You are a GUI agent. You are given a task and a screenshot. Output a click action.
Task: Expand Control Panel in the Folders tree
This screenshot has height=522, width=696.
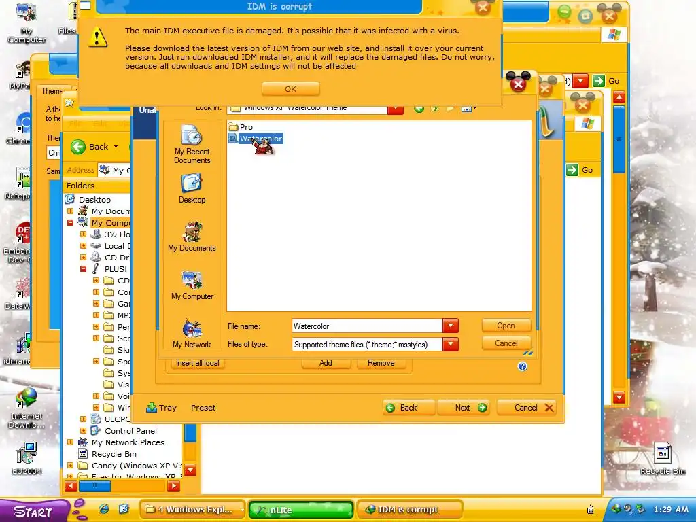coord(83,430)
